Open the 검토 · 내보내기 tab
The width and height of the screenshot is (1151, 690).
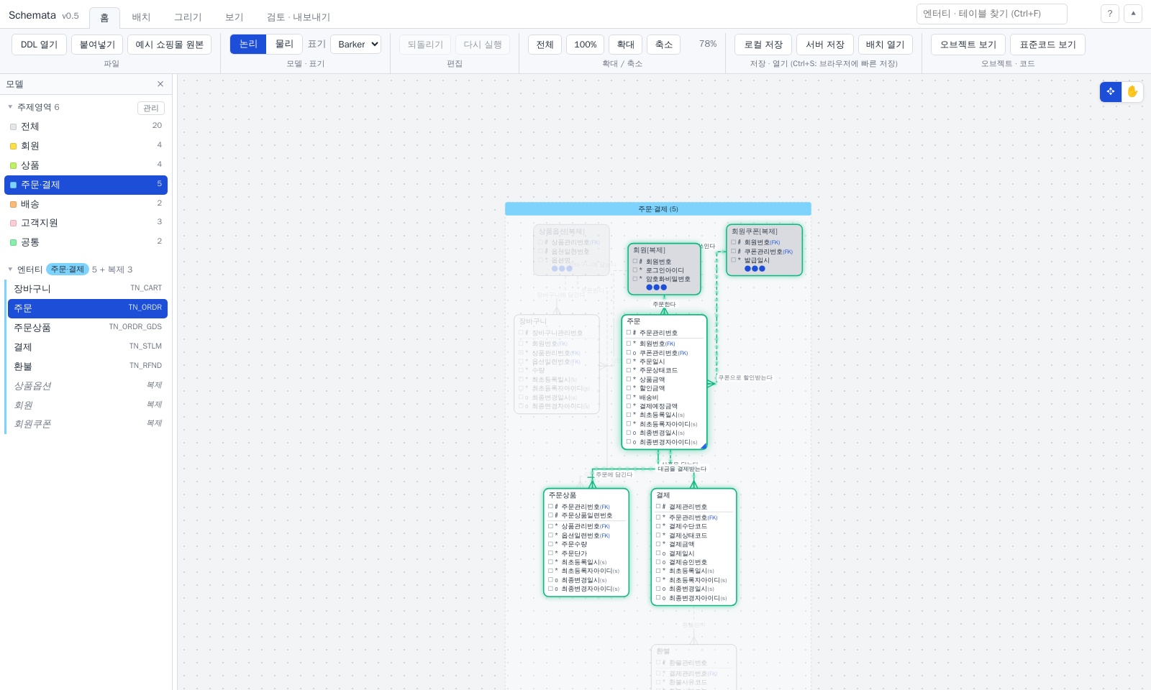[299, 17]
